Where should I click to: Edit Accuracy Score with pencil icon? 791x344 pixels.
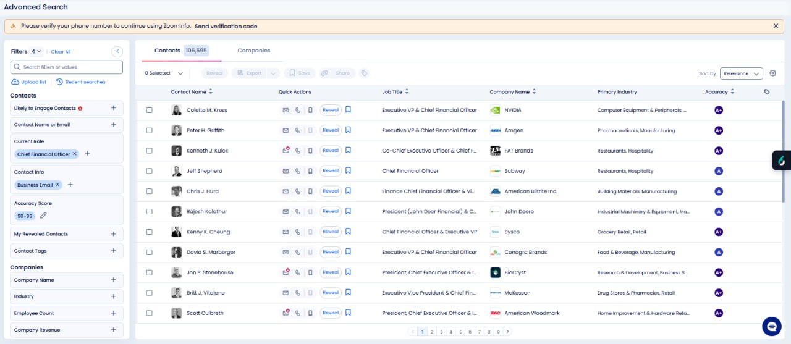[x=43, y=216]
